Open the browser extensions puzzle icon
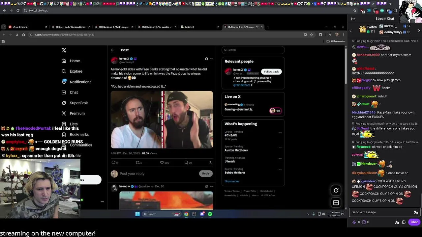The image size is (422, 237). [320, 35]
